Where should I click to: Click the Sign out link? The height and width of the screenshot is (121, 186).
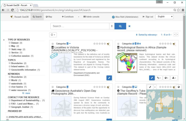tap(148, 17)
